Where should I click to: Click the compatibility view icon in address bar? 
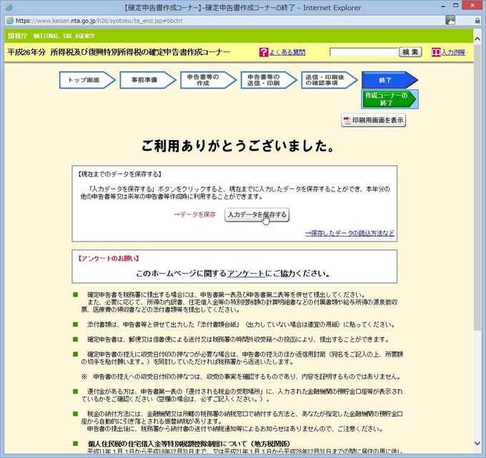[x=450, y=21]
